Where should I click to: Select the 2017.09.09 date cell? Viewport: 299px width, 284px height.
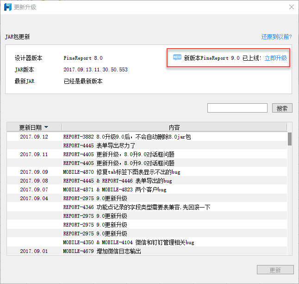(34, 172)
